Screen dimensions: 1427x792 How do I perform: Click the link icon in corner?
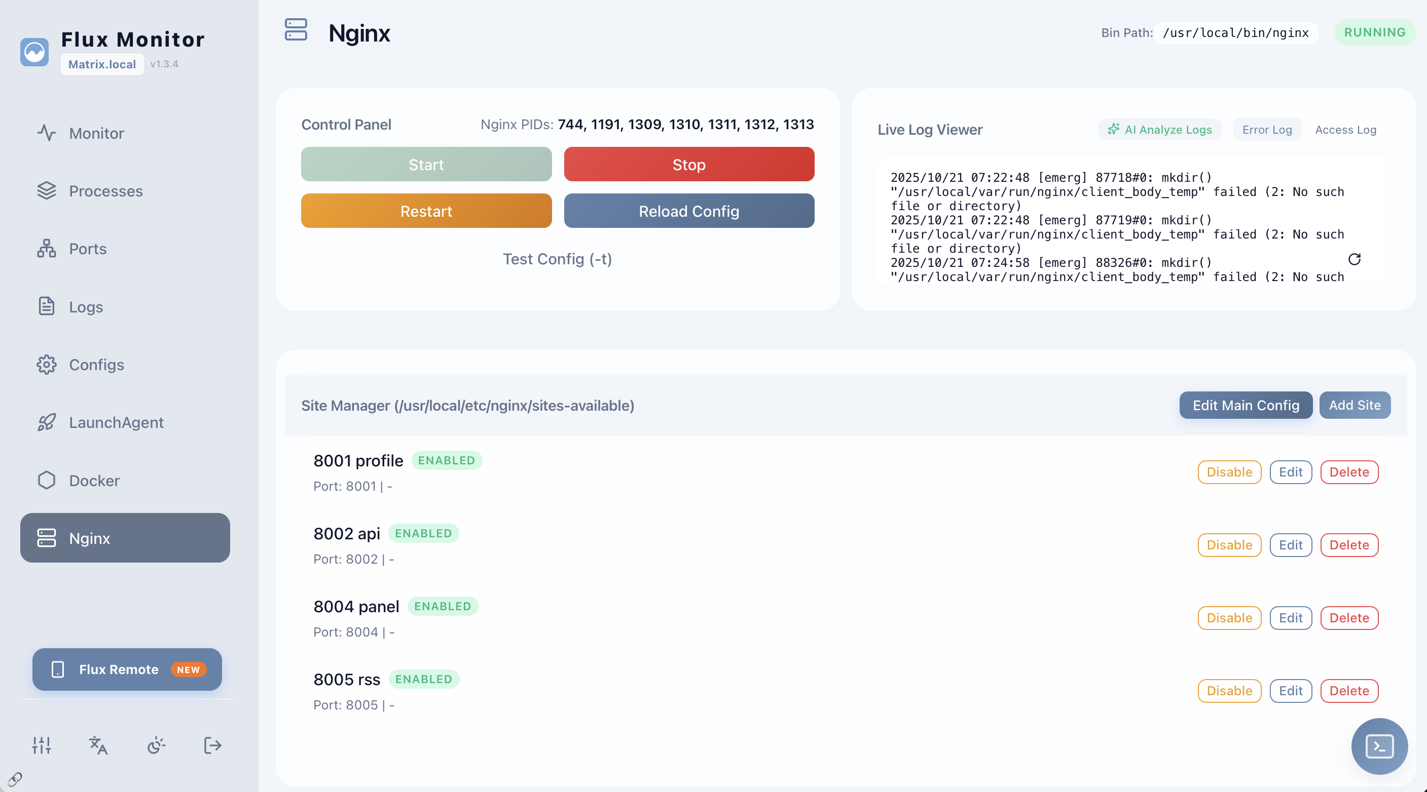[x=15, y=779]
